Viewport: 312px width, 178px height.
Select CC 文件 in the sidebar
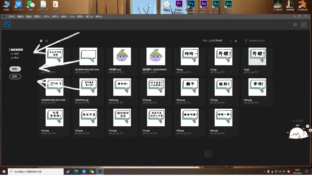15,54
